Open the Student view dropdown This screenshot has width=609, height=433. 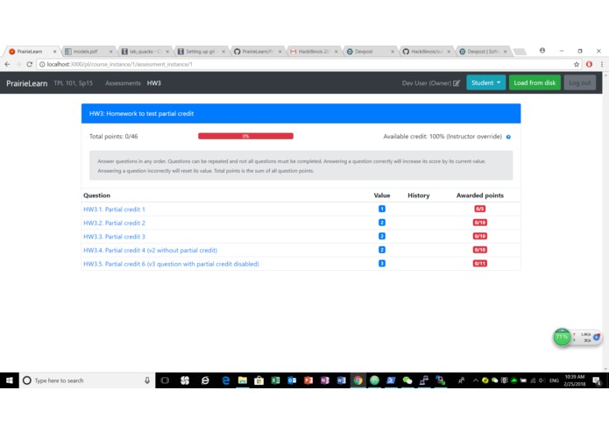coord(485,82)
